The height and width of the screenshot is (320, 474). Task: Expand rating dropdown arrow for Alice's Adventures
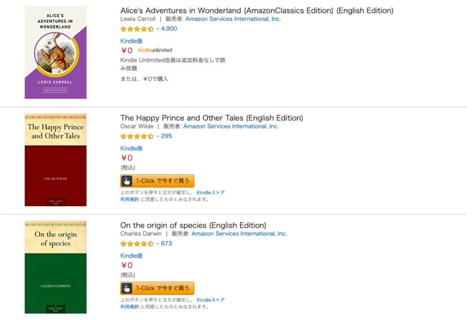click(158, 28)
